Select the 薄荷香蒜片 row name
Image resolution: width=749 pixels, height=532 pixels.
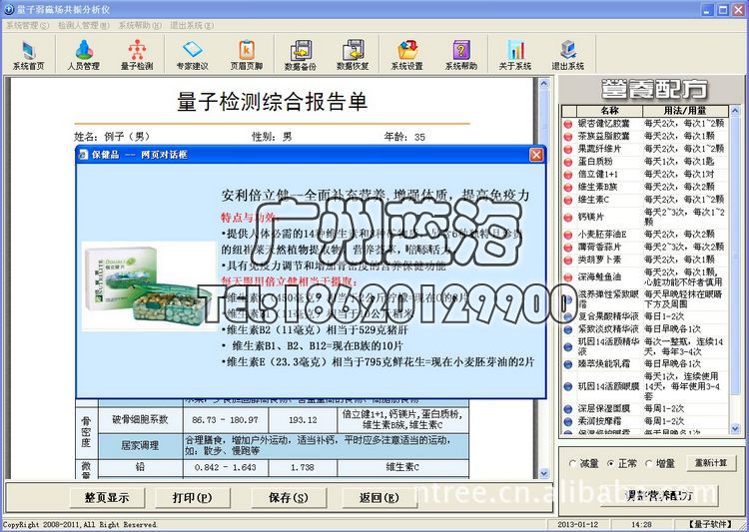point(599,248)
